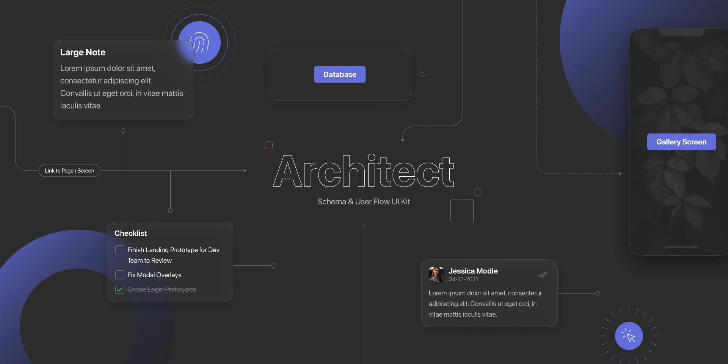
Task: Click the small red circle by Architect
Action: pos(477,192)
